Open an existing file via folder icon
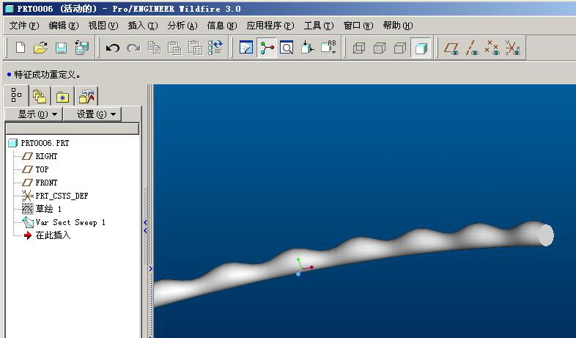Image resolution: width=576 pixels, height=338 pixels. (x=40, y=48)
